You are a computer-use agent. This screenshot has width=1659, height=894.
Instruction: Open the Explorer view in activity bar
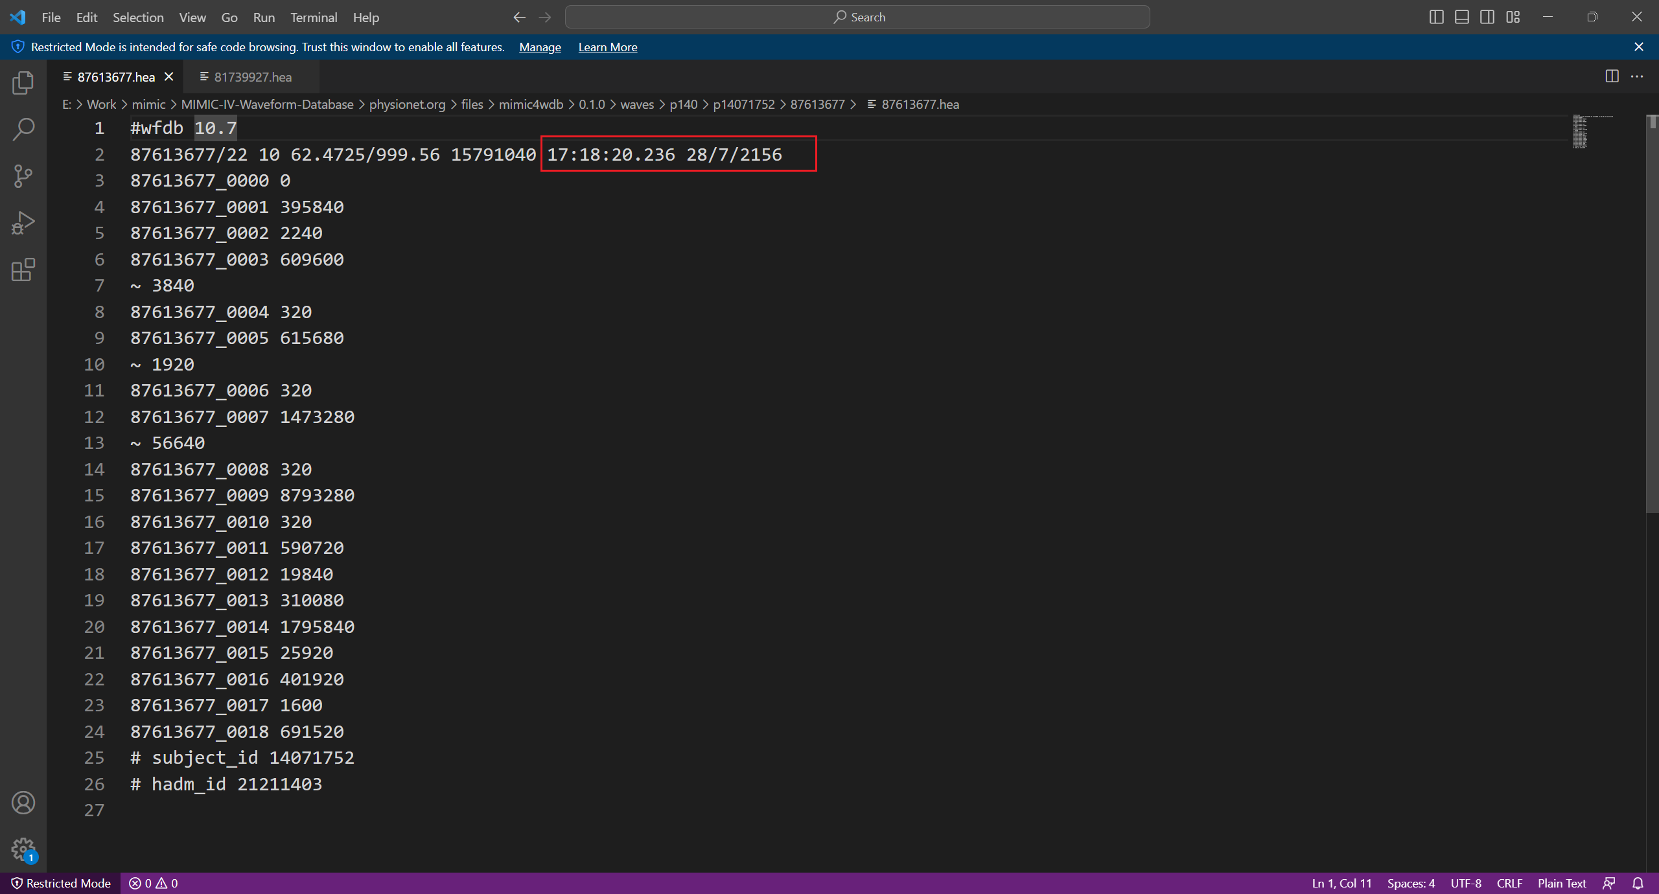click(x=23, y=83)
